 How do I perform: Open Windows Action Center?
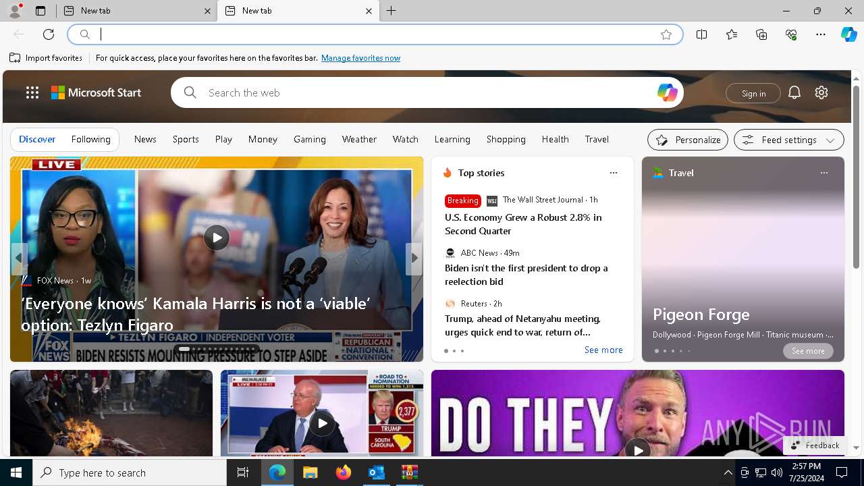pyautogui.click(x=842, y=473)
